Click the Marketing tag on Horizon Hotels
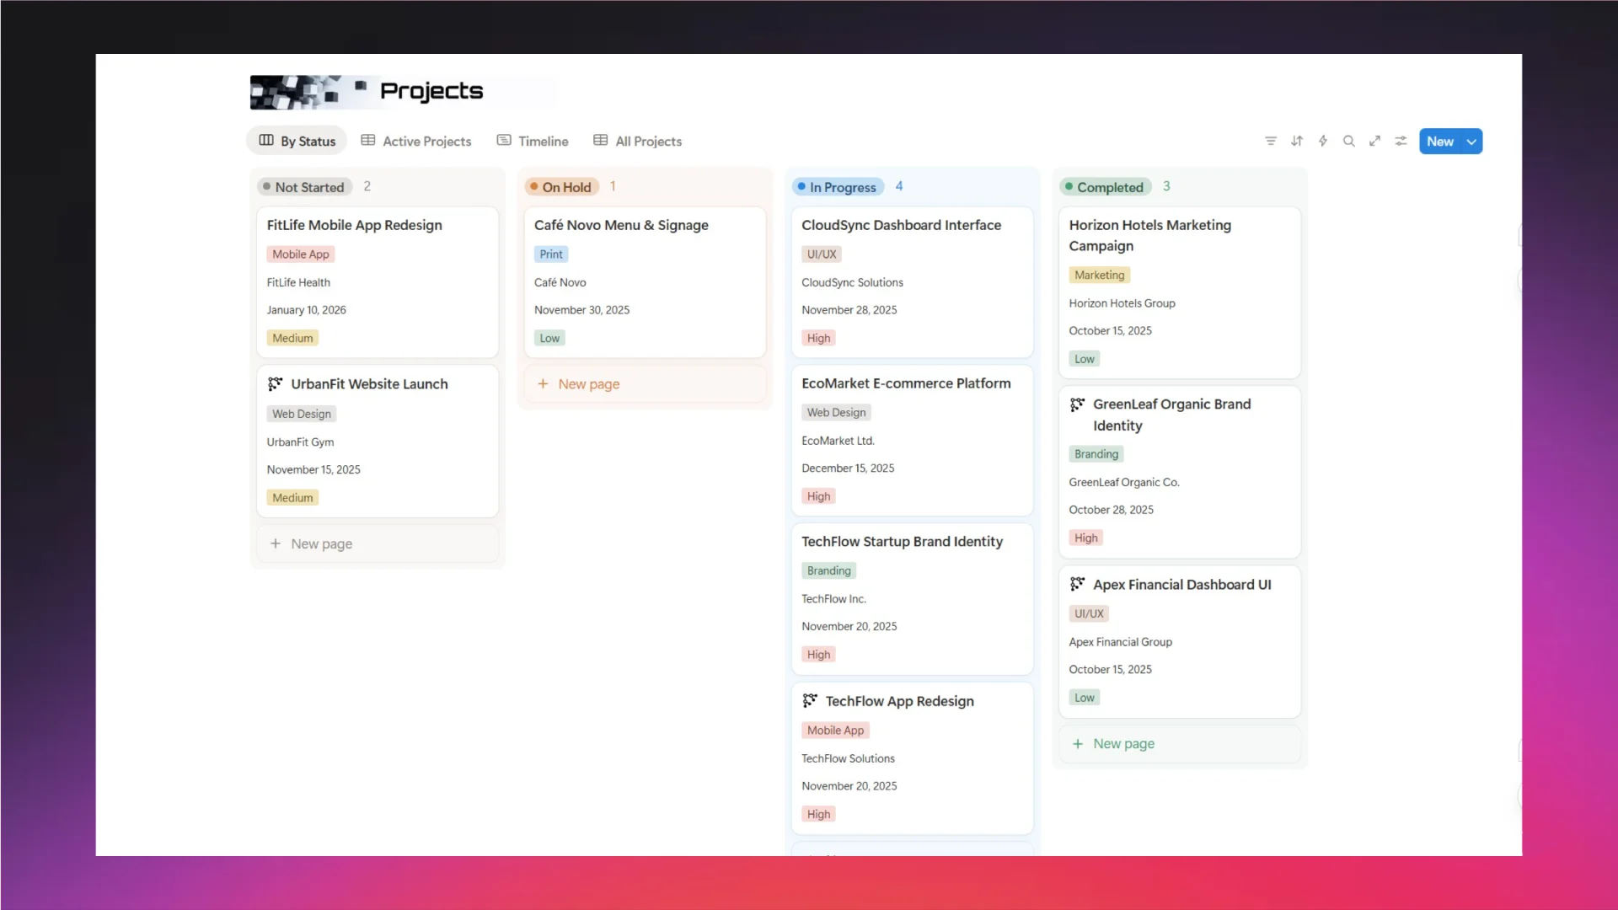This screenshot has height=910, width=1618. [x=1099, y=275]
